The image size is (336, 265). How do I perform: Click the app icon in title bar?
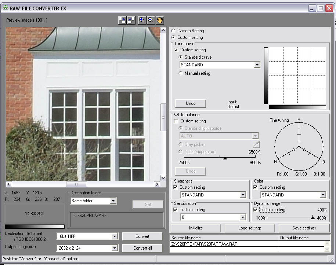6,8
